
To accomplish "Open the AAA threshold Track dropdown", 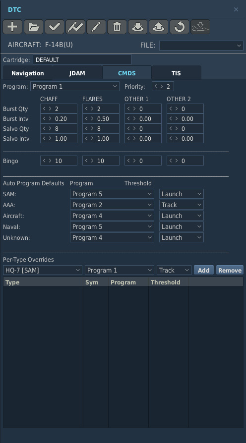I will click(x=181, y=205).
